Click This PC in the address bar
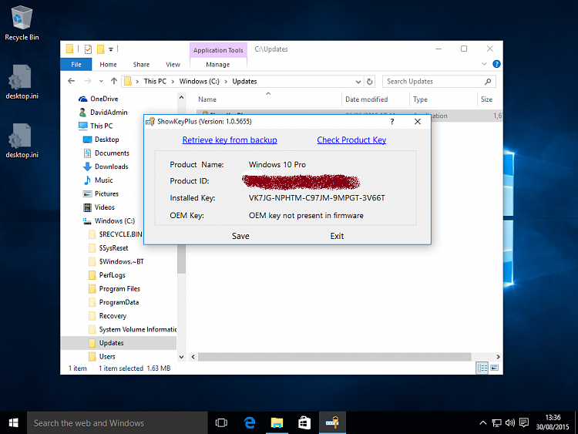 [x=155, y=82]
